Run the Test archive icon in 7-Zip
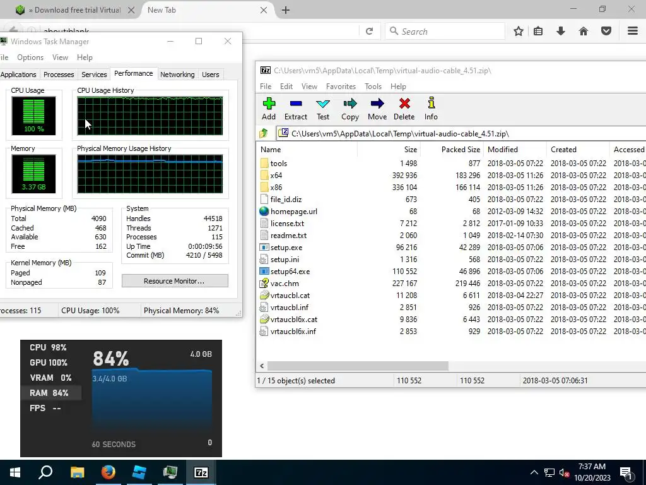The height and width of the screenshot is (485, 646). [323, 109]
